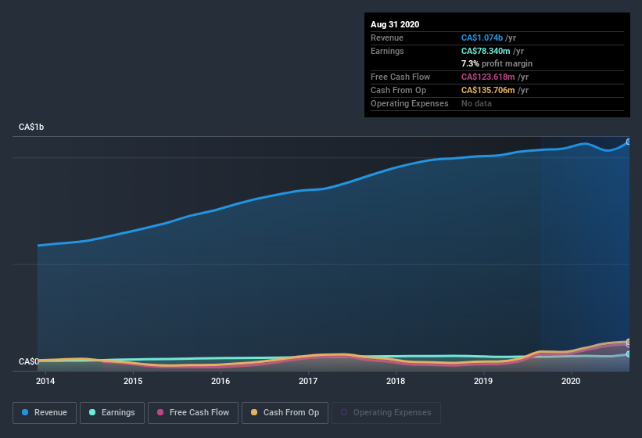The image size is (642, 438).
Task: Click the CA$1b y-axis label
Action: tap(31, 127)
